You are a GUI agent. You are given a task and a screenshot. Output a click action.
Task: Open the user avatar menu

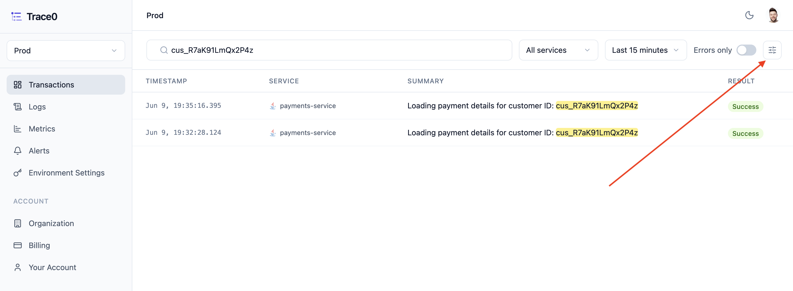[x=773, y=15]
